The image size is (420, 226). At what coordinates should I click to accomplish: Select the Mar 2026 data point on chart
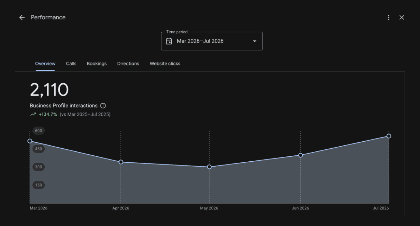click(x=30, y=141)
